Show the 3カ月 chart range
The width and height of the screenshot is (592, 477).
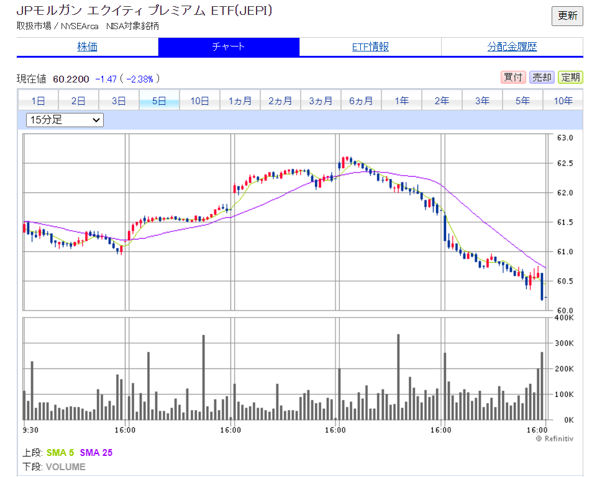click(x=321, y=100)
